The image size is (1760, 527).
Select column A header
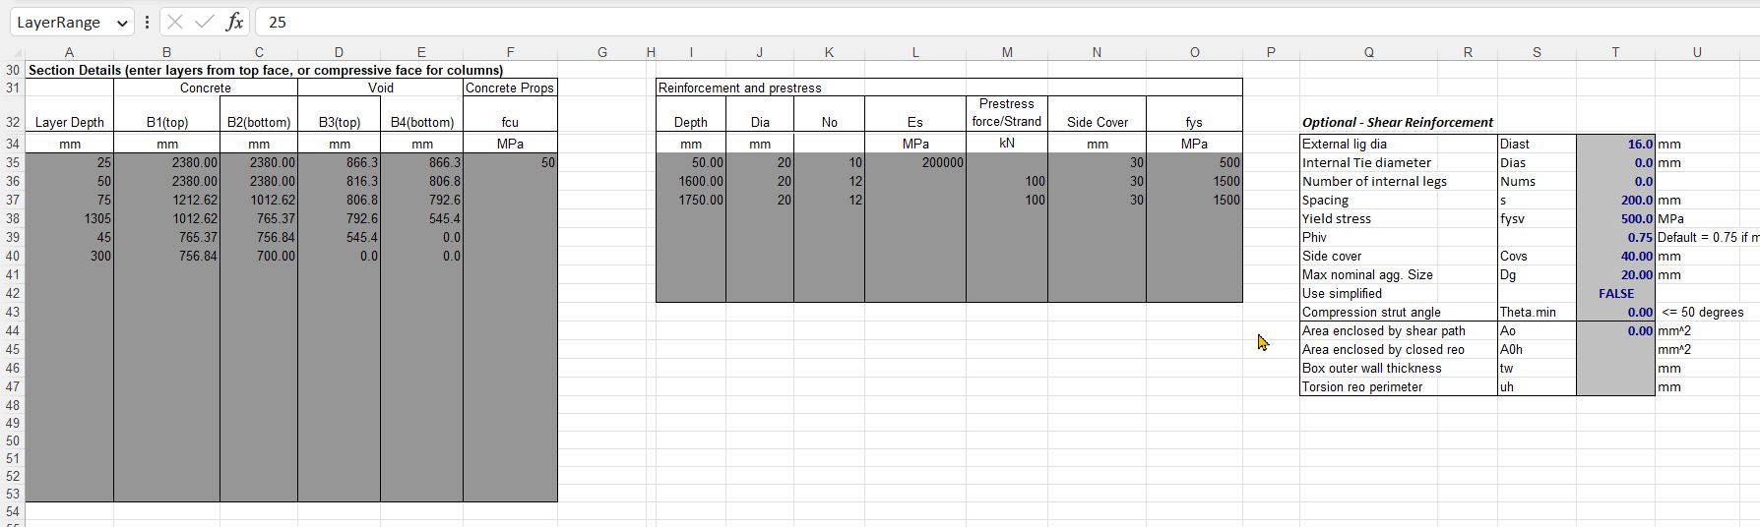click(69, 52)
